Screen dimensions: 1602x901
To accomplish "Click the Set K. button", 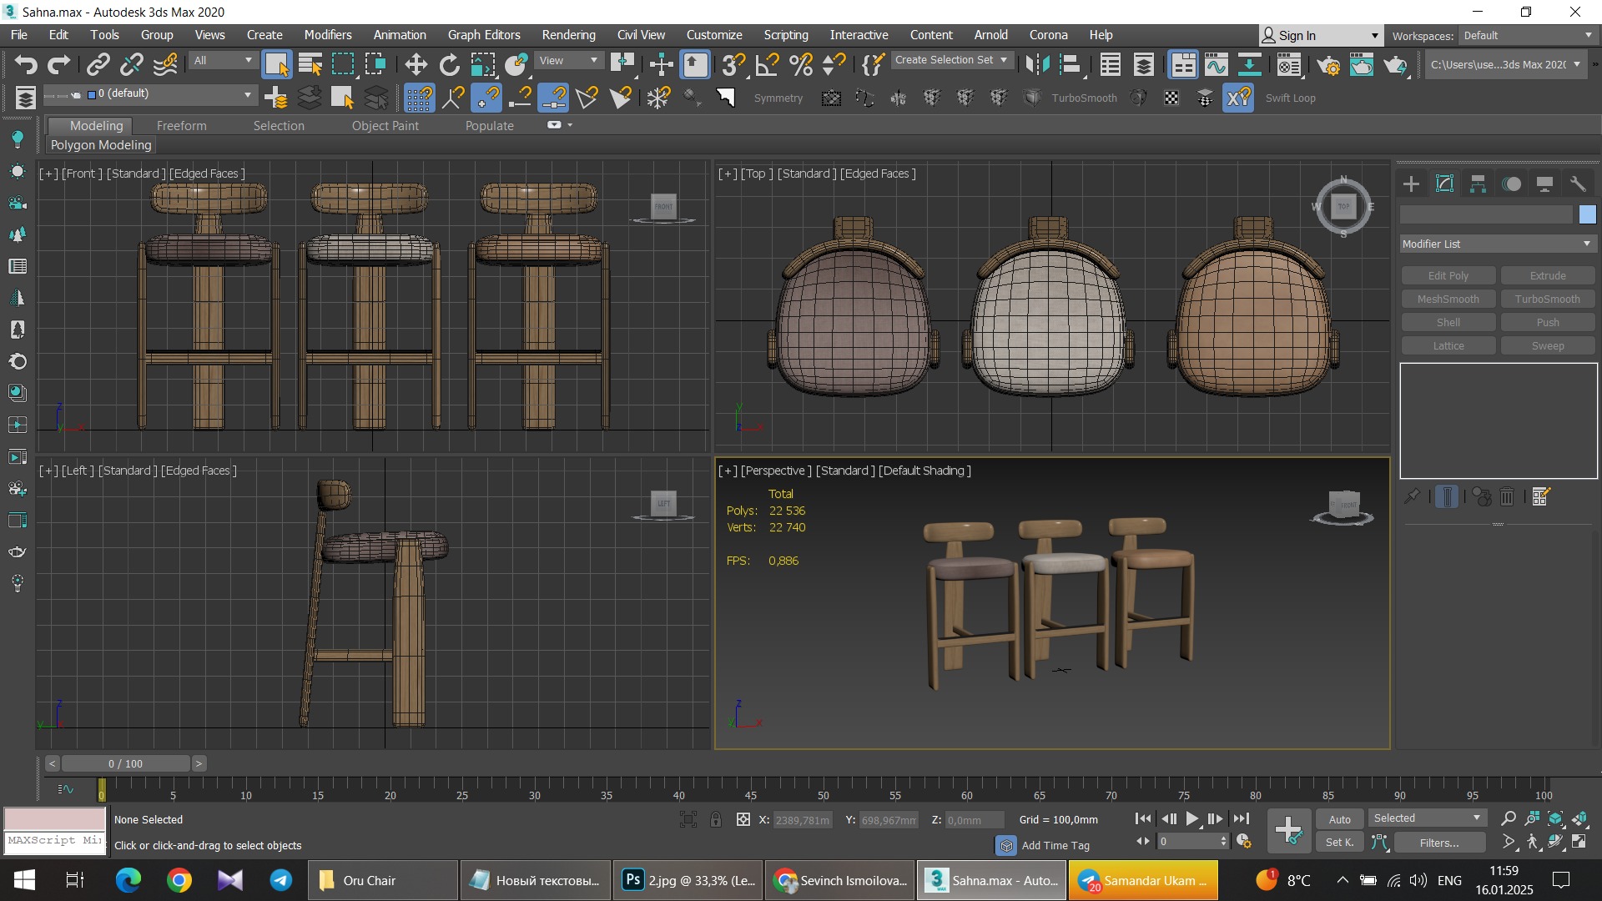I will [x=1339, y=843].
